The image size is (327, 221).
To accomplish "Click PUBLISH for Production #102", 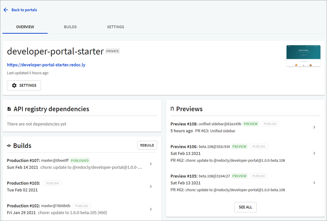I will 82,206.
